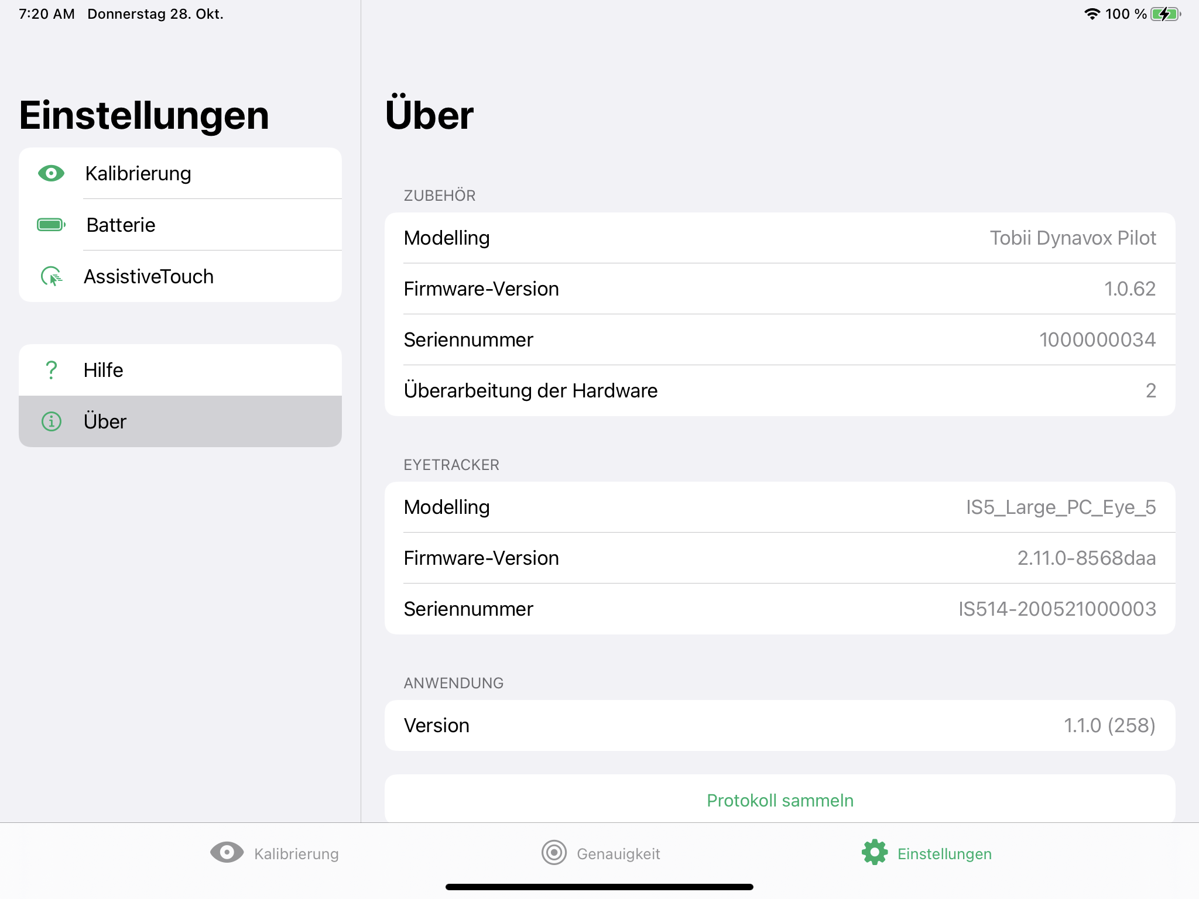Switch to the Genauigkeit tab label

coord(618,854)
